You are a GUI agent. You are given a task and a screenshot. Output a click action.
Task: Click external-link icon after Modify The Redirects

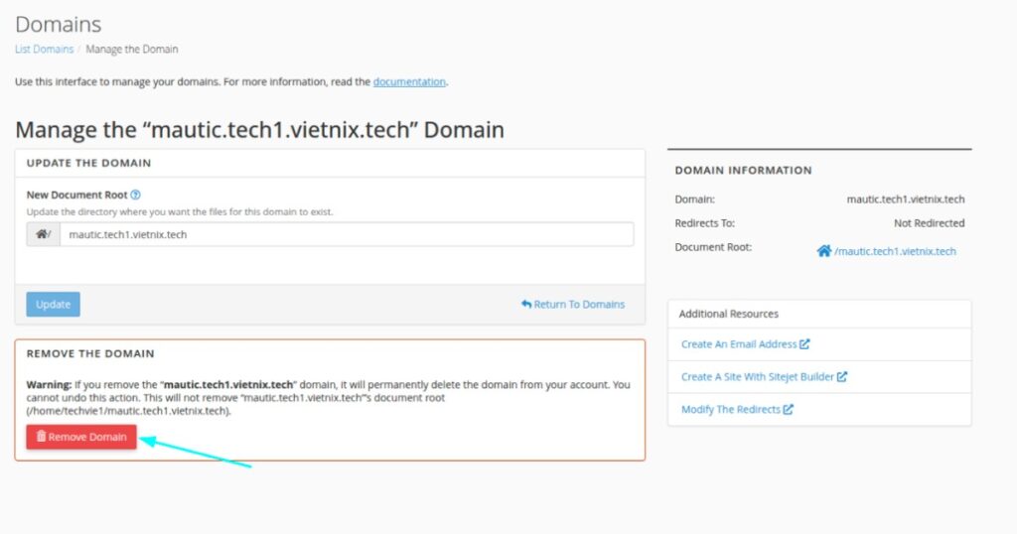(789, 409)
